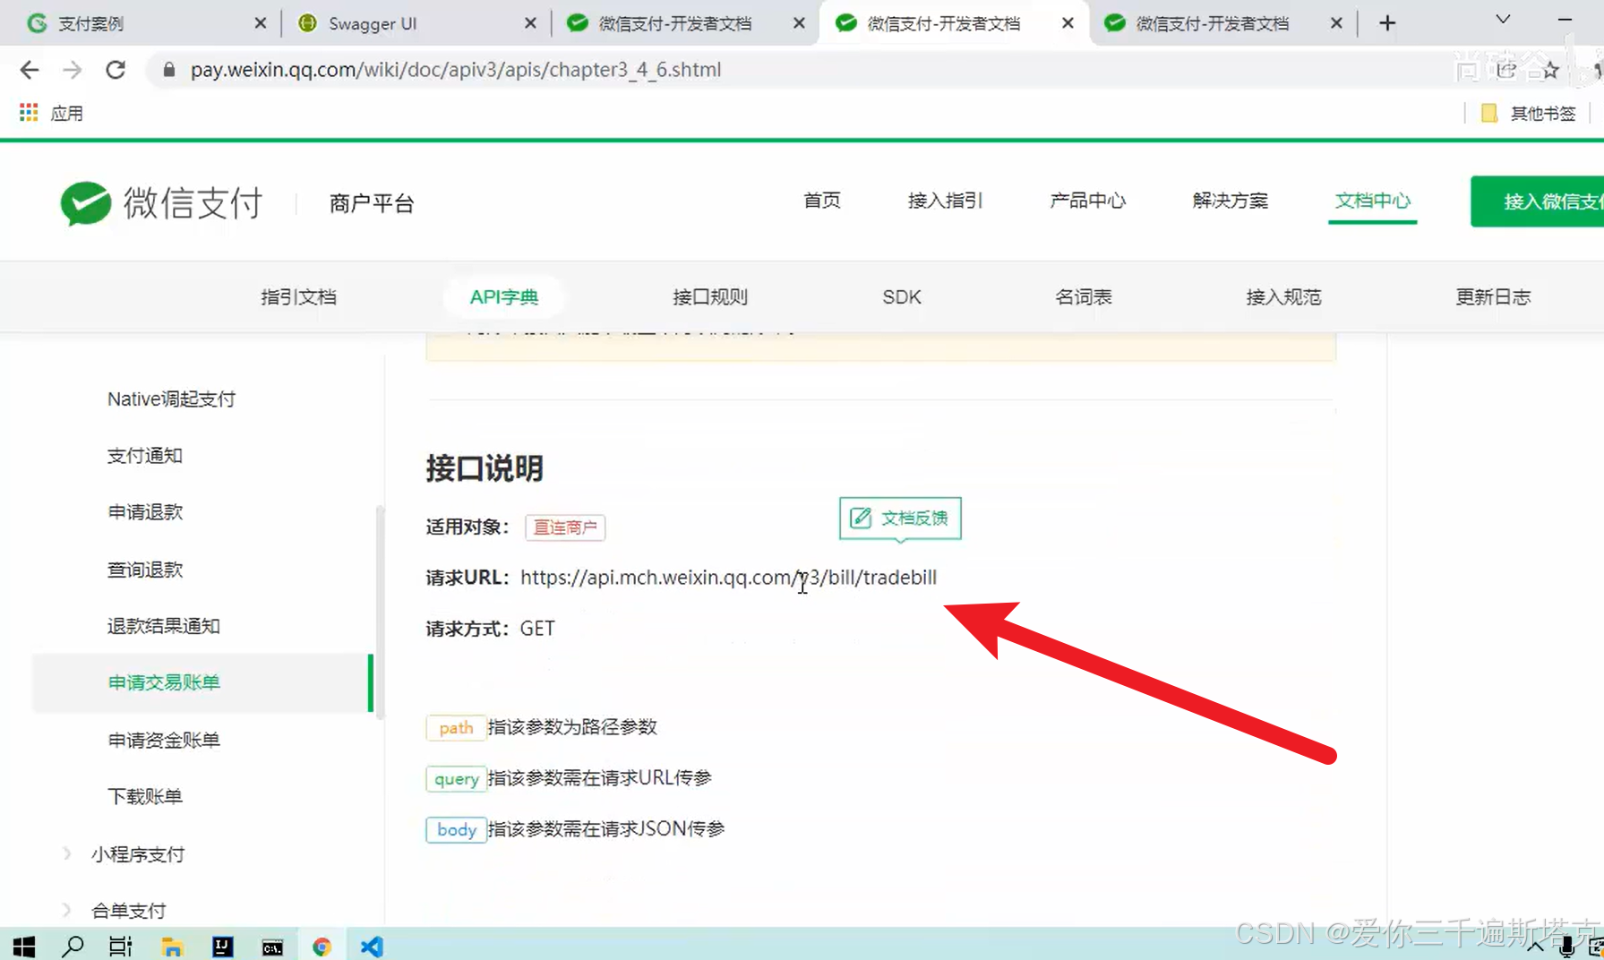Open Native调起支付 in the sidebar
1604x960 pixels.
click(x=171, y=399)
